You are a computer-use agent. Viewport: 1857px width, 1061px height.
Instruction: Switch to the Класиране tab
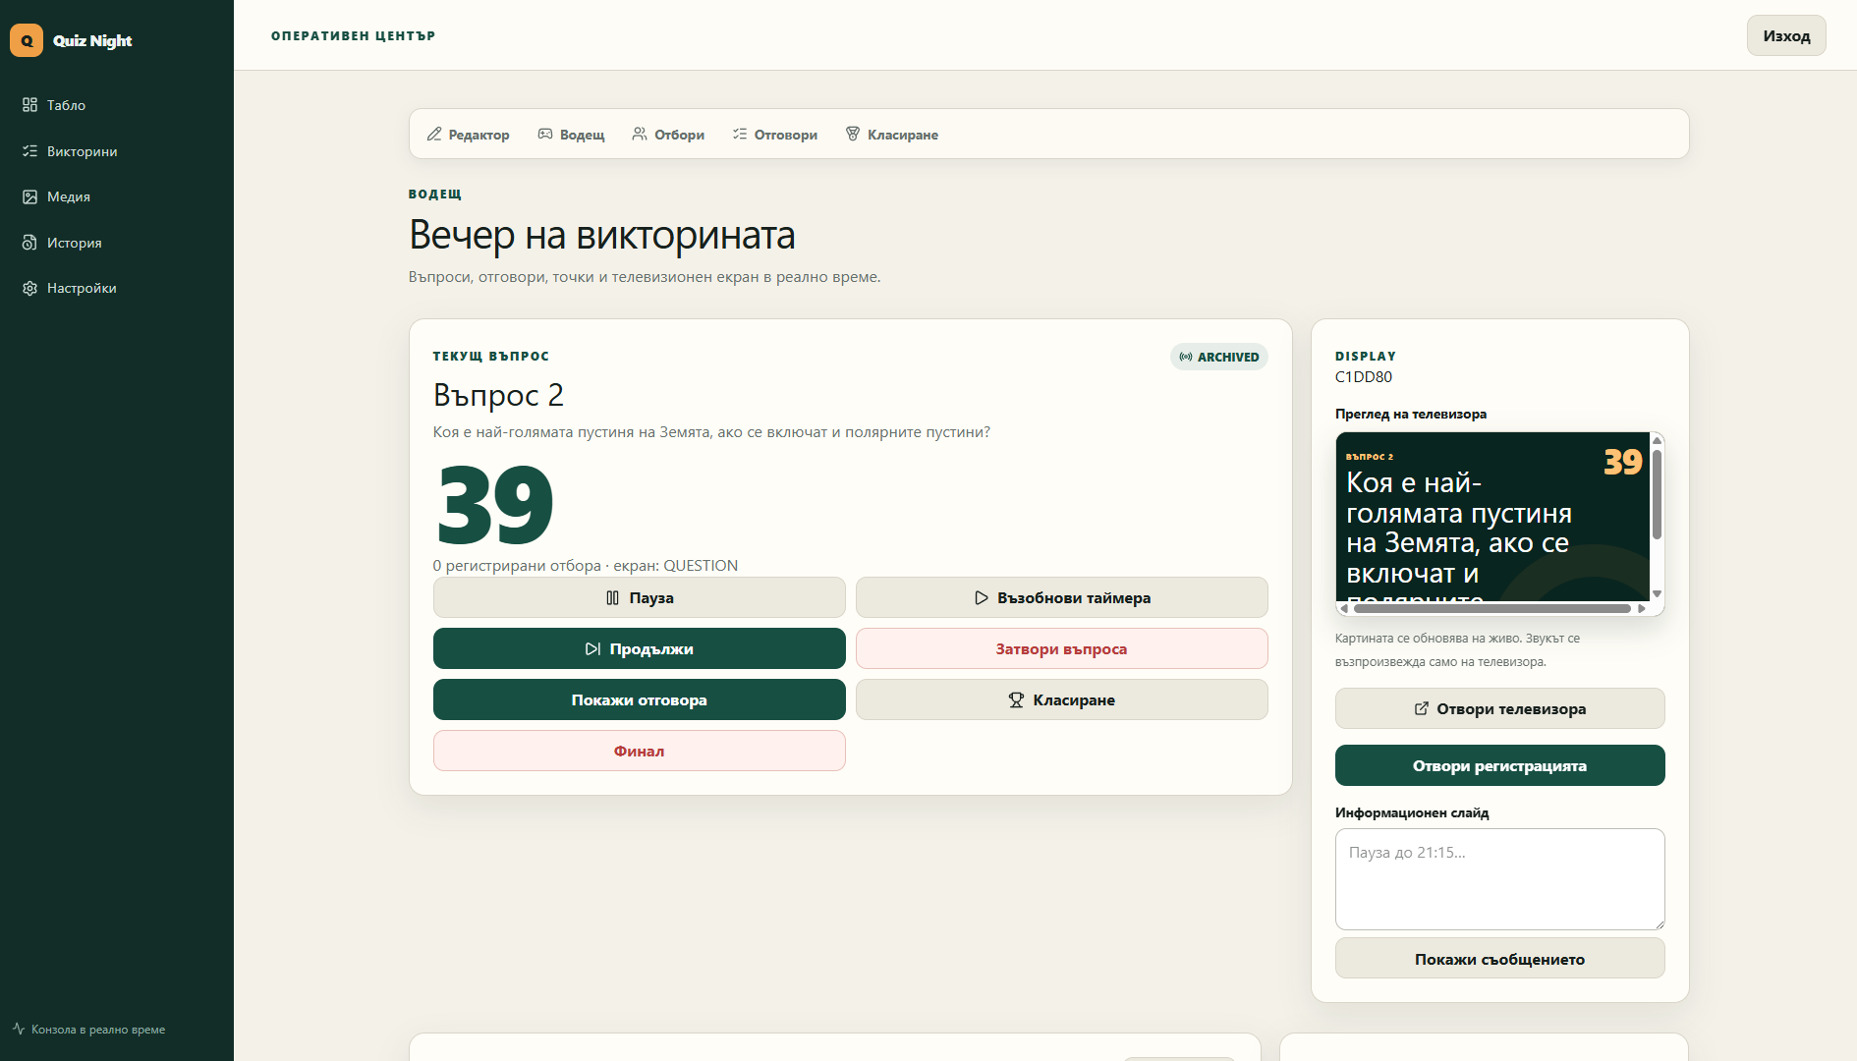coord(891,134)
